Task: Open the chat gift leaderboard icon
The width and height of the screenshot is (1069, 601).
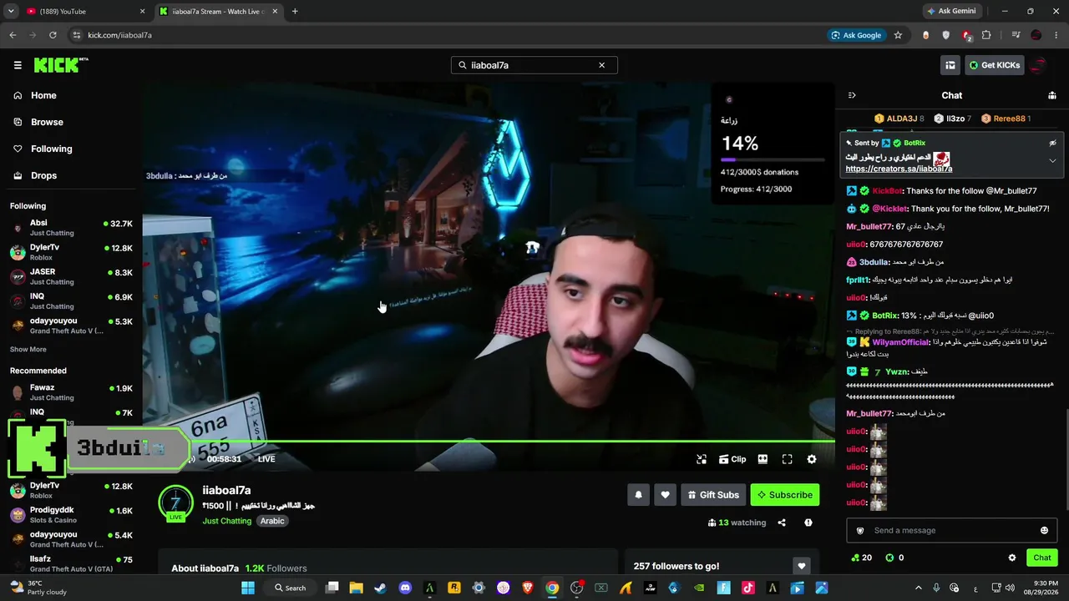Action: coord(1052,95)
